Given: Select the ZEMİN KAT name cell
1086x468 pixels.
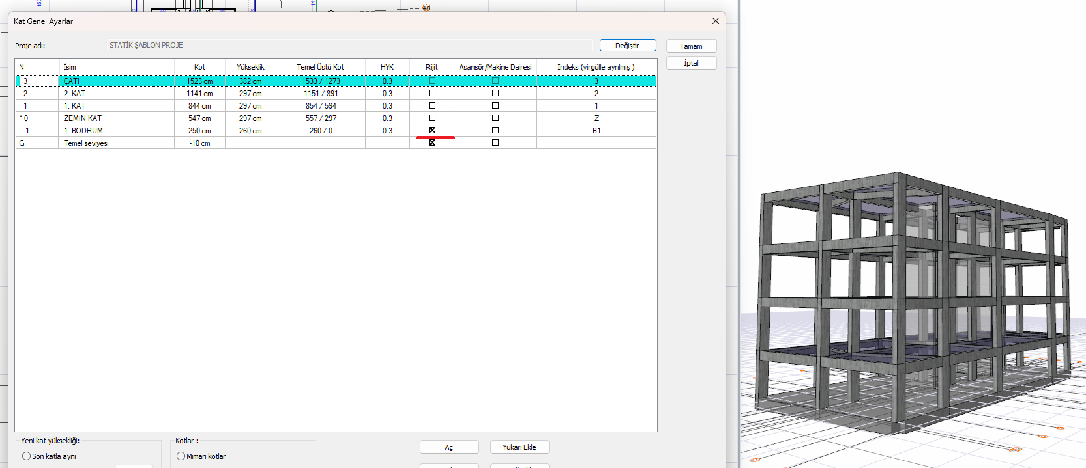Looking at the screenshot, I should (117, 118).
